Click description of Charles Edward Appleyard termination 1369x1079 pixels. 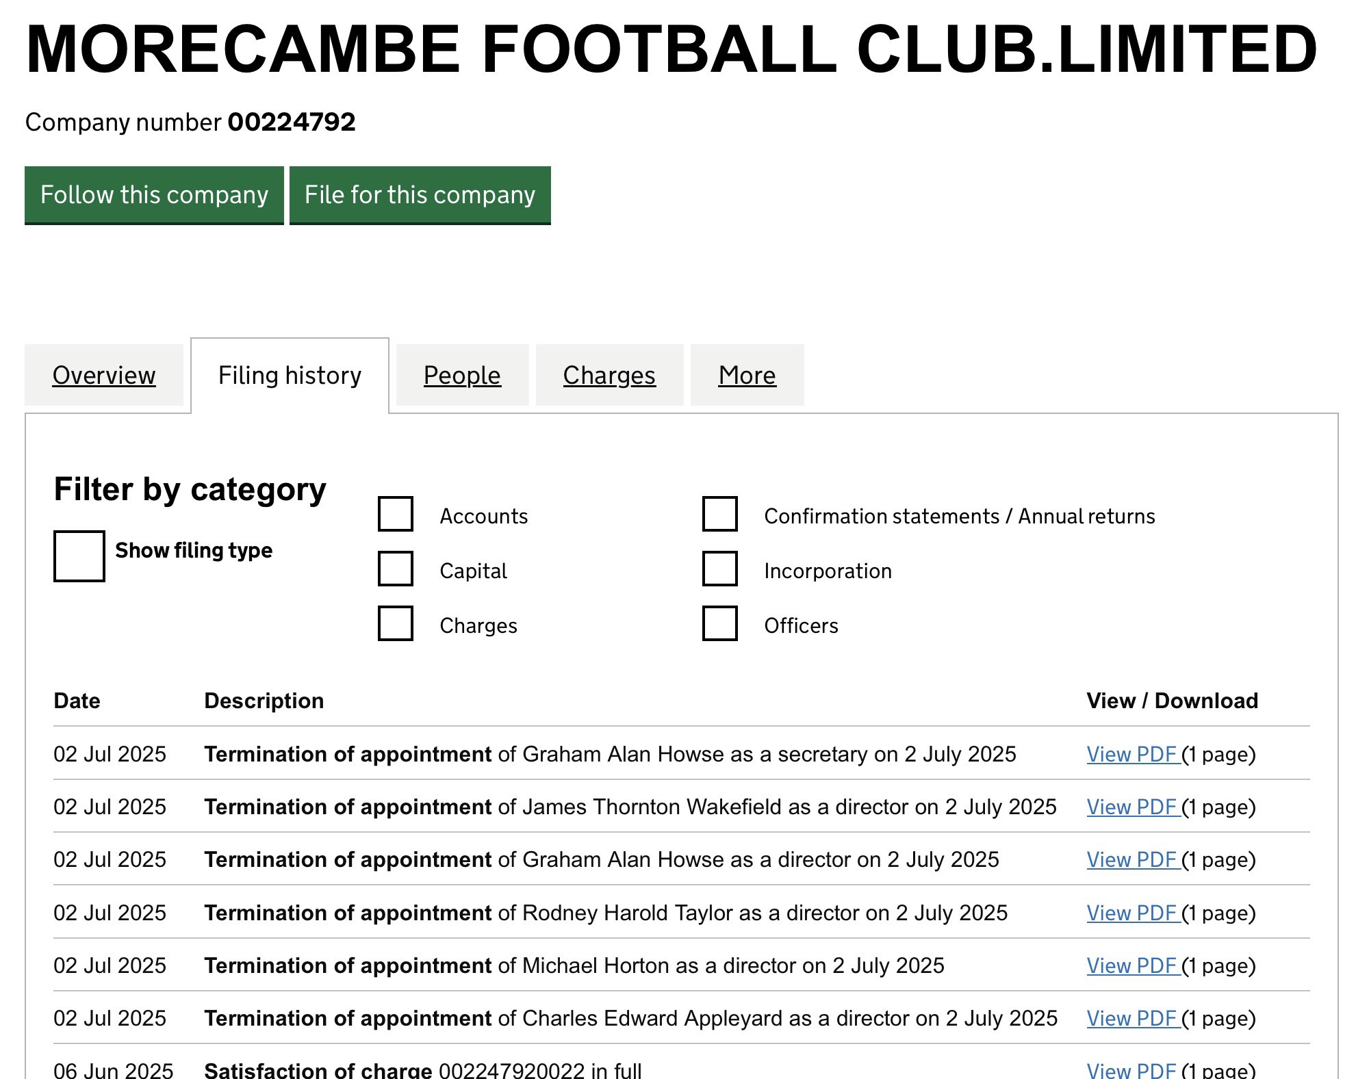(x=631, y=1018)
